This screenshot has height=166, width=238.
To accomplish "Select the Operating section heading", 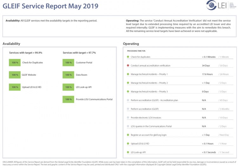I will pyautogui.click(x=131, y=44).
